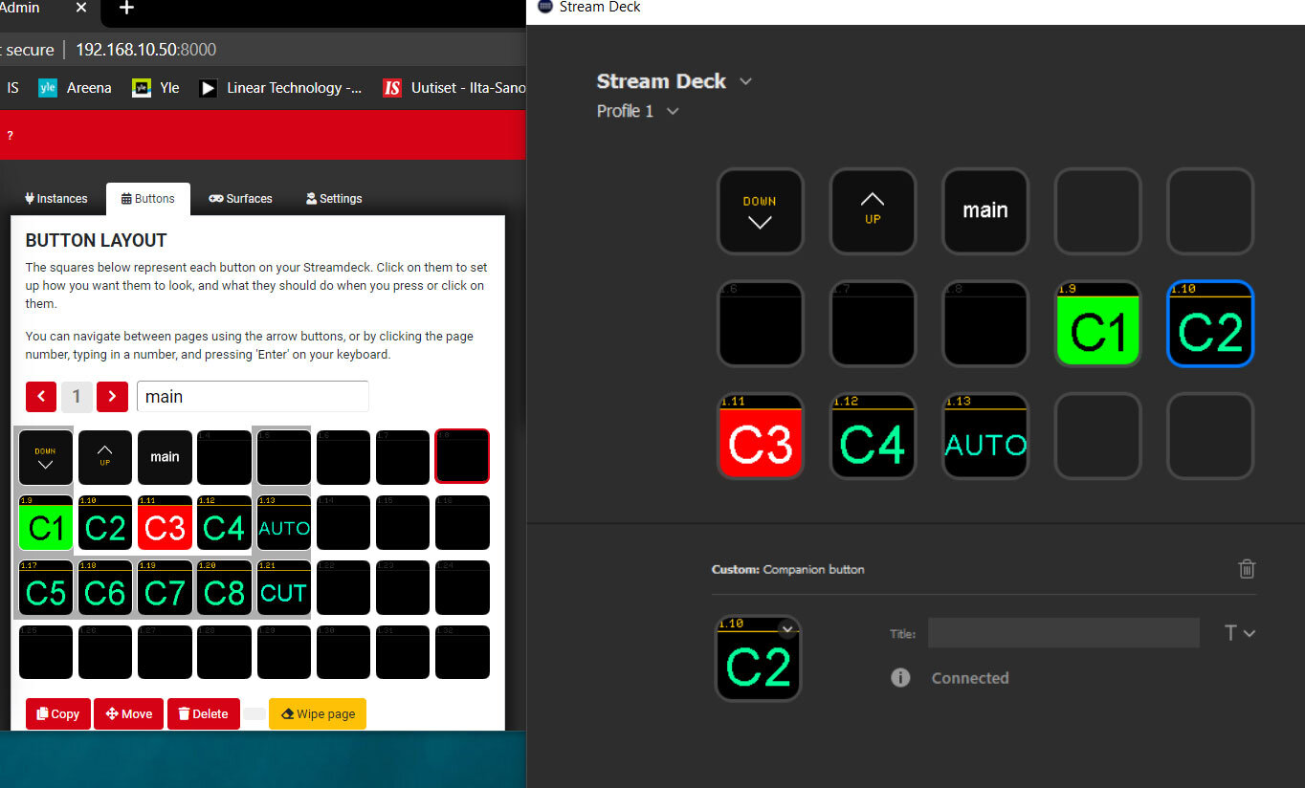
Task: Go to next page with right arrow
Action: pyautogui.click(x=112, y=396)
